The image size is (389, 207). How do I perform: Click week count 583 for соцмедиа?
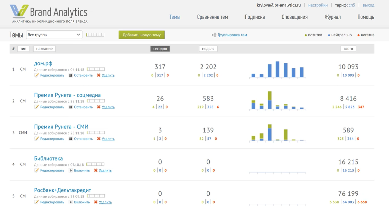208,98
